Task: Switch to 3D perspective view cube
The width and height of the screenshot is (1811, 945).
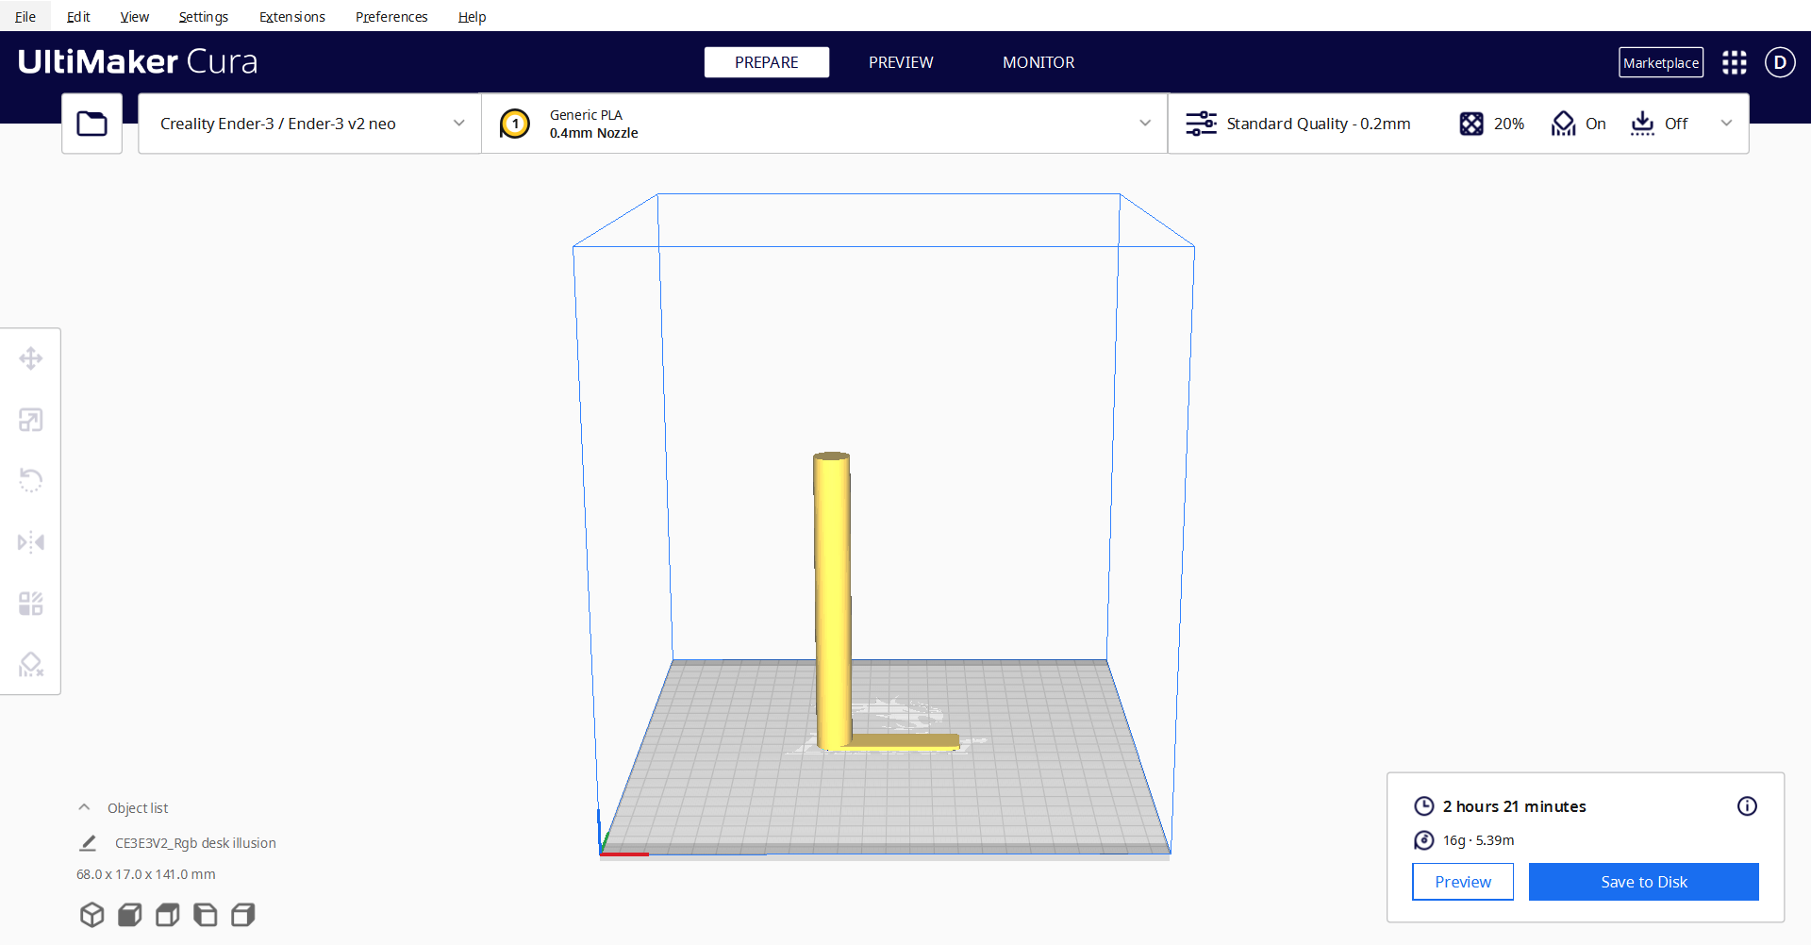Action: click(92, 915)
